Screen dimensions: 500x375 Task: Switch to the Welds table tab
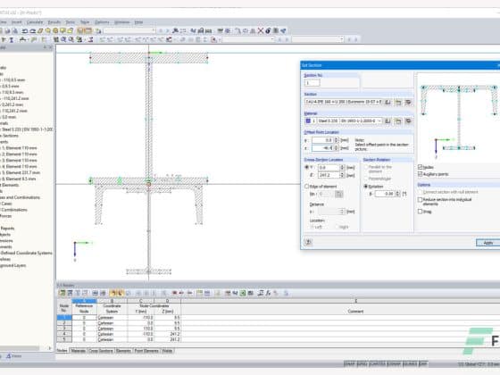coord(168,351)
